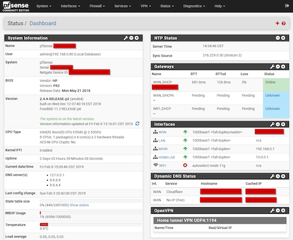Click the plus icon to add widgets
The image size is (293, 240).
coord(277,23)
